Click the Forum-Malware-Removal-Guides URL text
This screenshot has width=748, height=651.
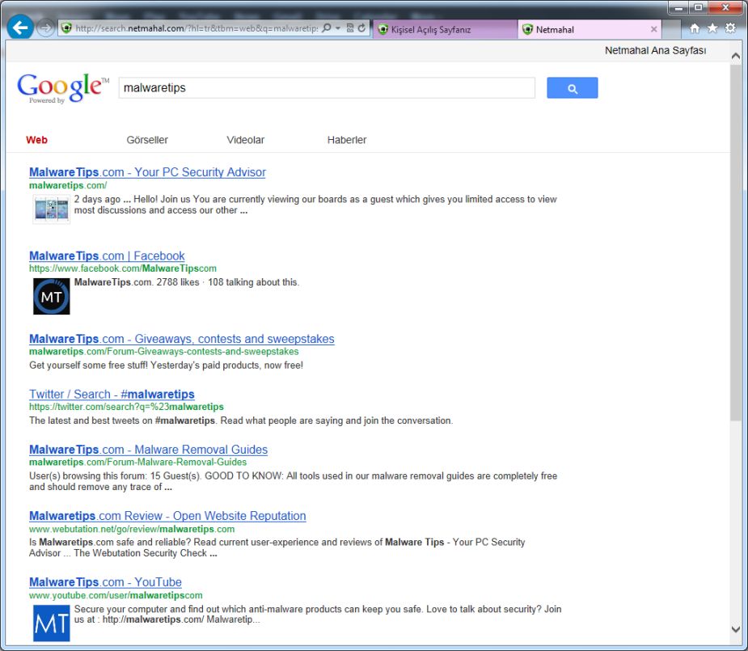point(137,462)
